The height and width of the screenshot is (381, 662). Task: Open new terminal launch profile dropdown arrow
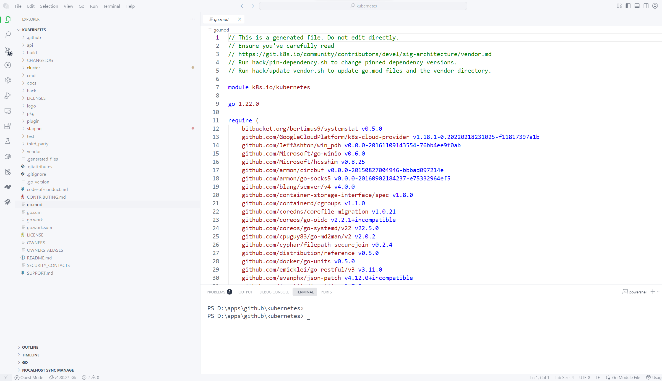[658, 292]
